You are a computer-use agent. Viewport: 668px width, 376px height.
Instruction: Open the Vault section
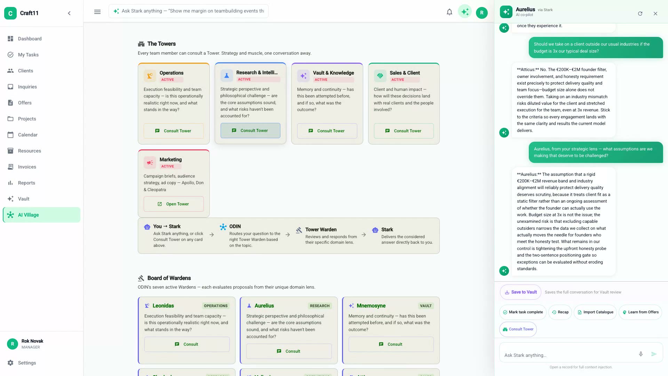click(x=42, y=199)
